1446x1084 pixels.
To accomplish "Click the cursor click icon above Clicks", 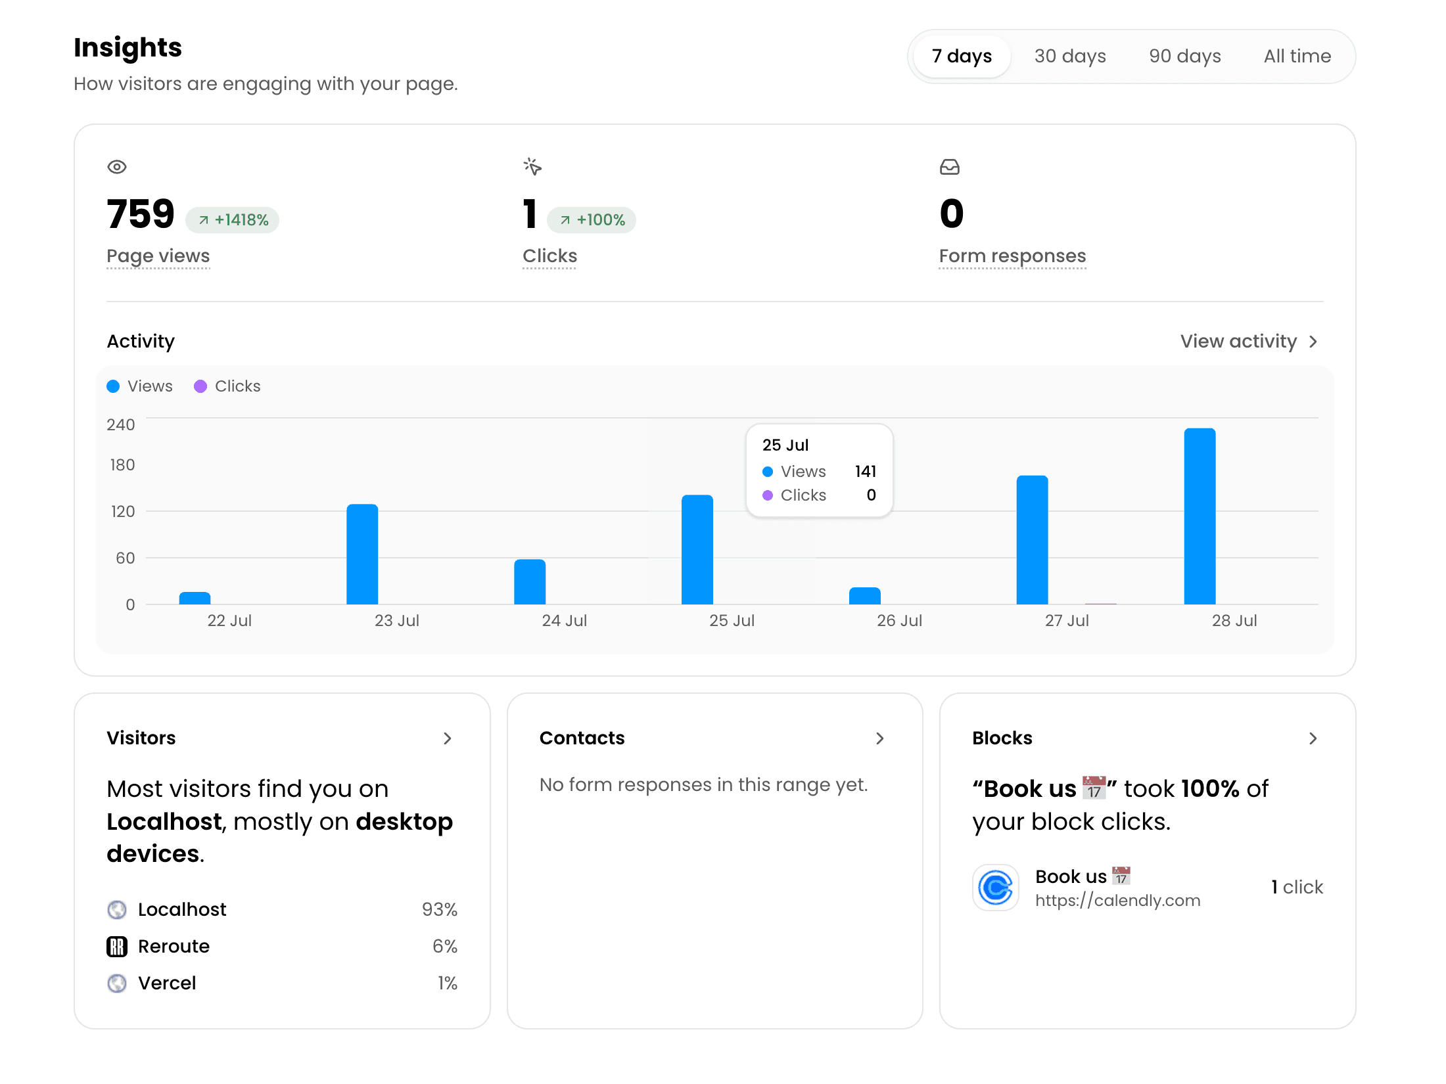I will [533, 167].
